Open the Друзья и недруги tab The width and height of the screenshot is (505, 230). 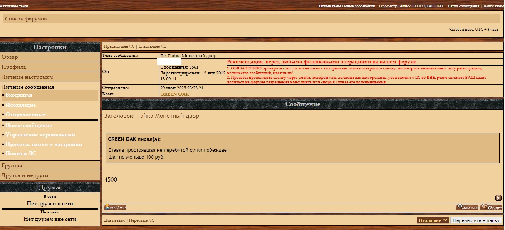click(x=25, y=175)
